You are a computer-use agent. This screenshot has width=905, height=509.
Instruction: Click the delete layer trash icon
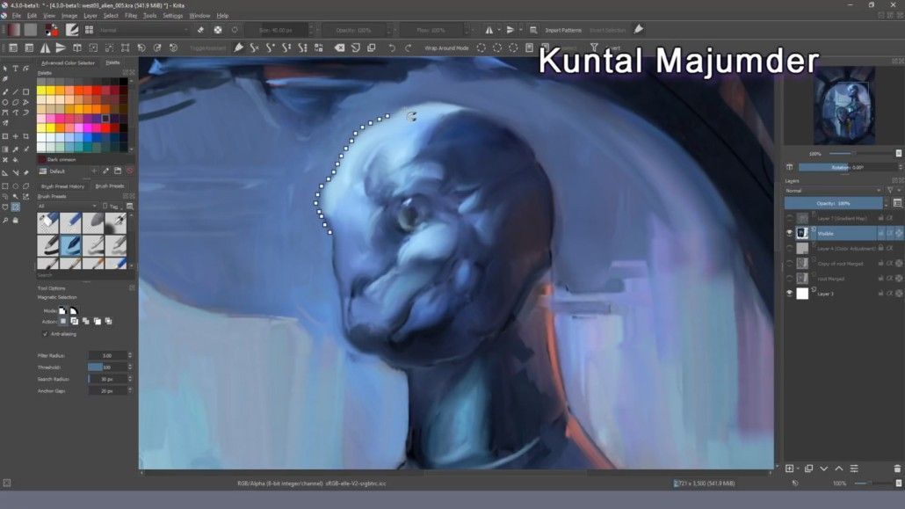point(897,469)
